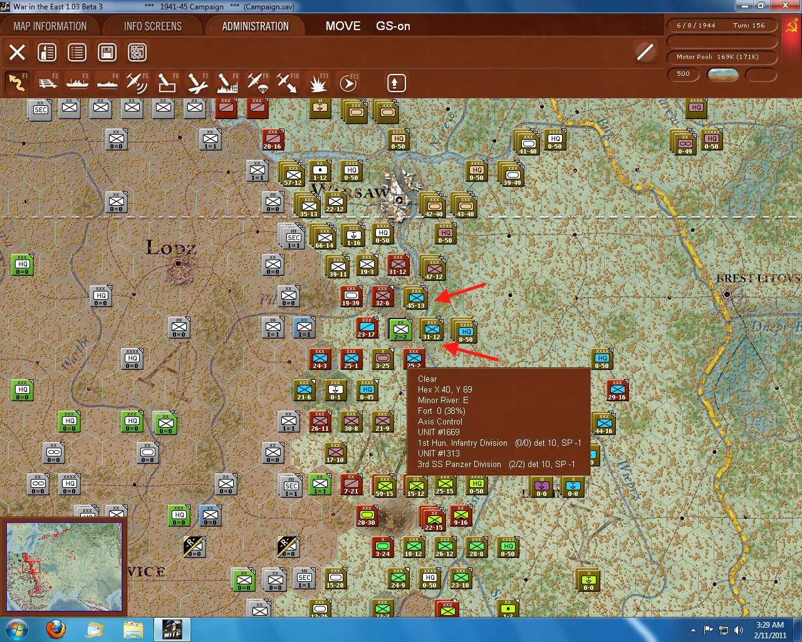Click the date and Turn 156 display
802x642 pixels.
click(721, 26)
